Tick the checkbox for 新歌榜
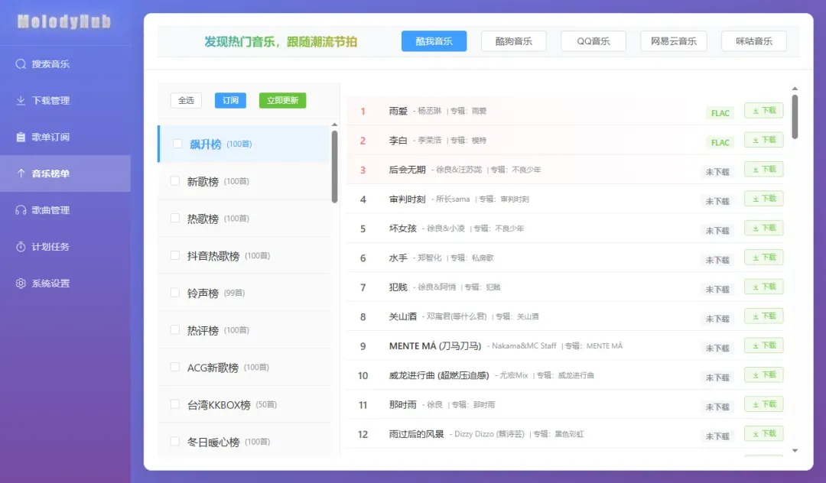The width and height of the screenshot is (826, 483). coord(175,181)
